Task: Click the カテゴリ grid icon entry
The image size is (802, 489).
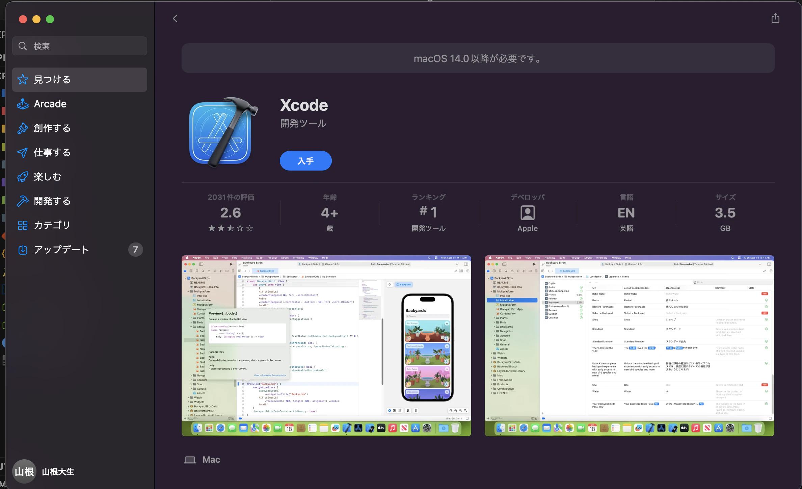Action: click(80, 225)
